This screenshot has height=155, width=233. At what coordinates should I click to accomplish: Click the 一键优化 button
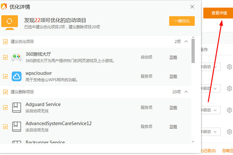[182, 21]
